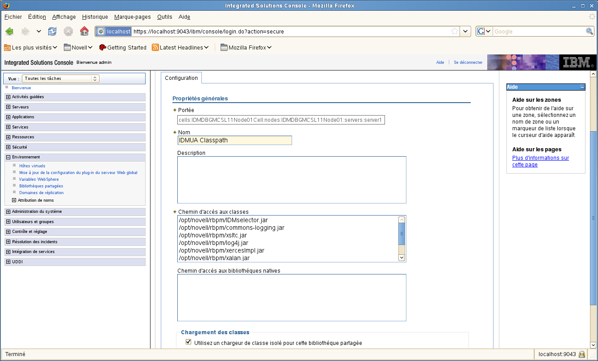
Task: Click into the Nom text field
Action: tap(234, 141)
